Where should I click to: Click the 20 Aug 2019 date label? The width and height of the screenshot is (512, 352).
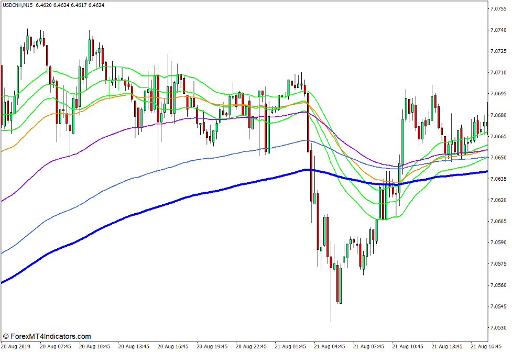click(16, 346)
